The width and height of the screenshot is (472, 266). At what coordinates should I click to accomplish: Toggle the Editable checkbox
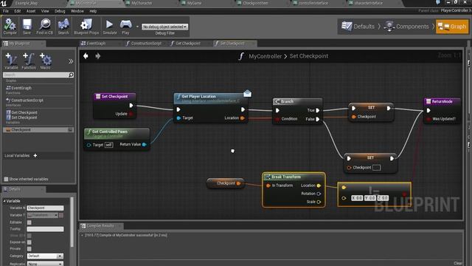[29, 222]
